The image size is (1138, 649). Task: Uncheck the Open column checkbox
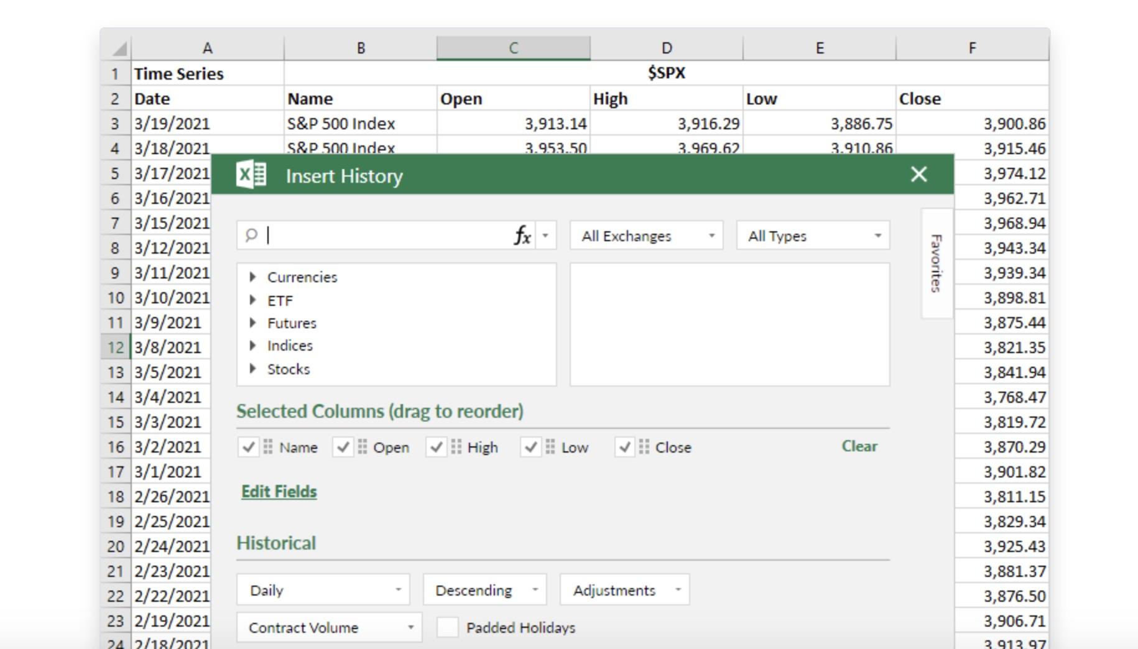pyautogui.click(x=343, y=446)
